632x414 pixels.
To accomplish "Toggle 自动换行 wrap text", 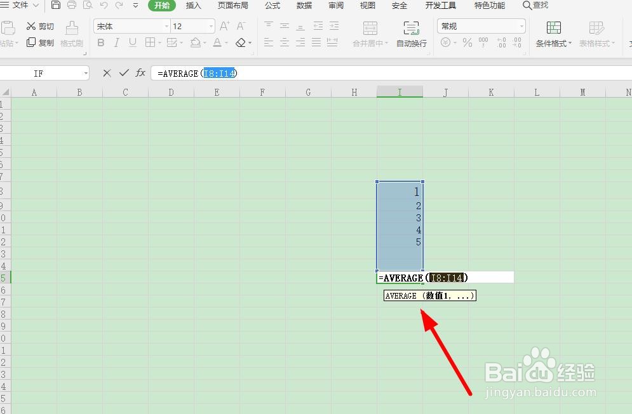I will tap(412, 35).
